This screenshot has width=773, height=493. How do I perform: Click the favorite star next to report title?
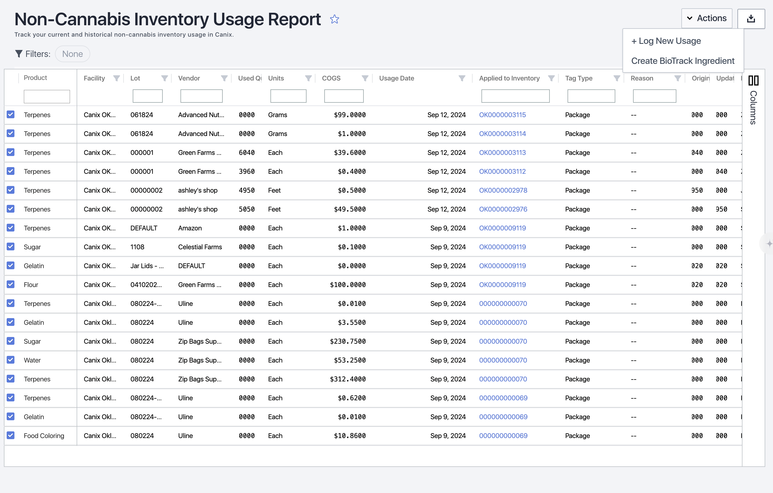tap(334, 19)
